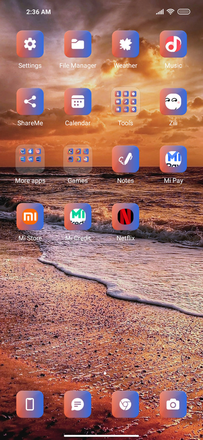Launch Mi Credit
This screenshot has width=203, height=440.
pyautogui.click(x=78, y=217)
